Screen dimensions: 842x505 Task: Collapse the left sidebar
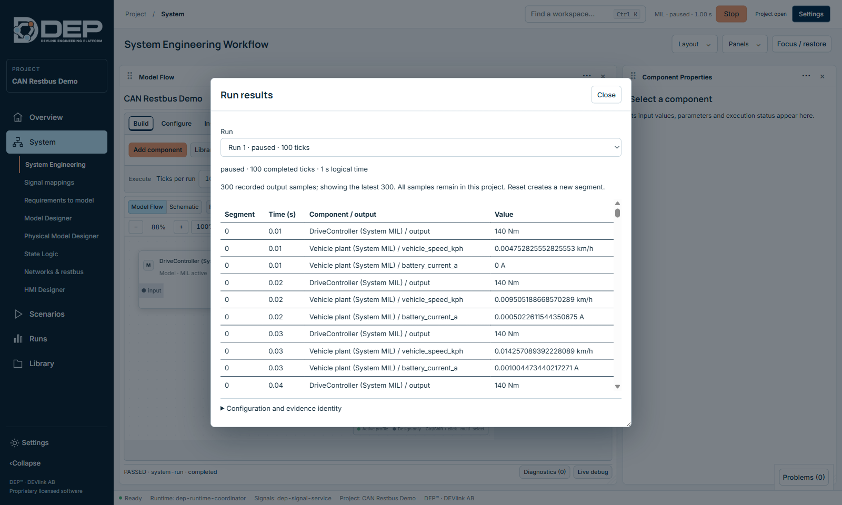click(x=25, y=463)
